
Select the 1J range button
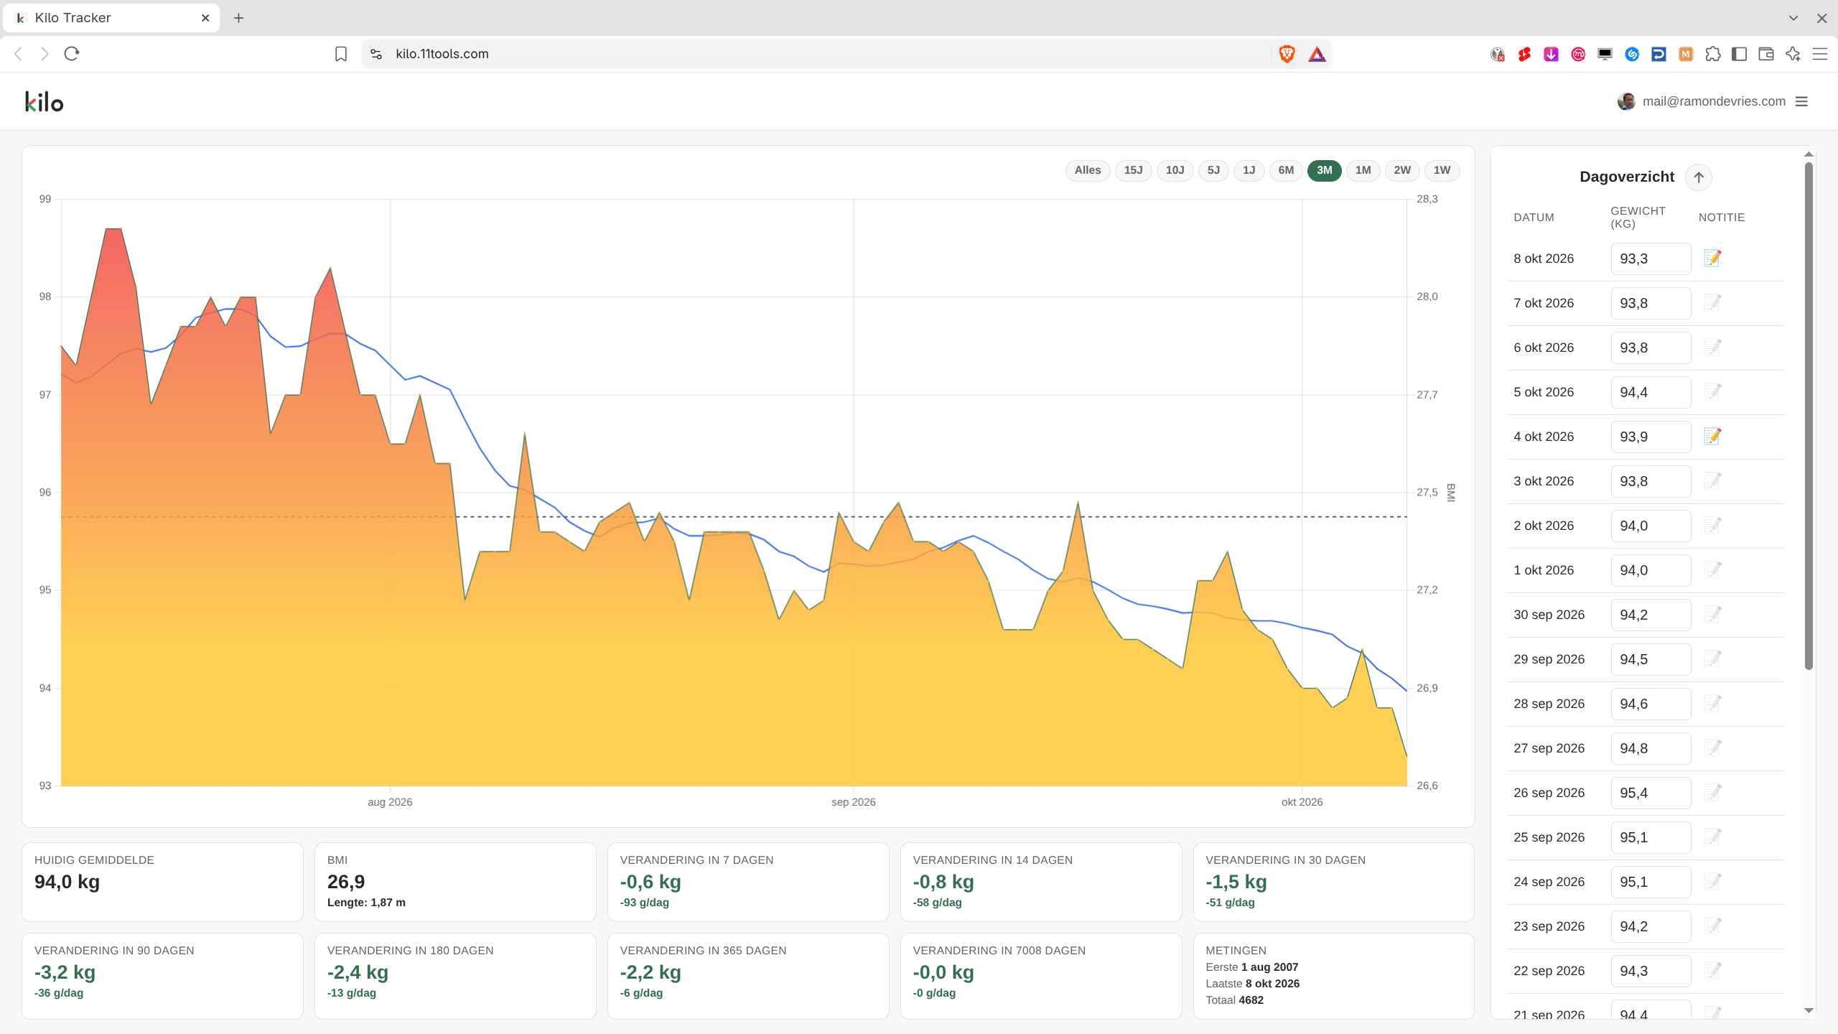tap(1249, 170)
